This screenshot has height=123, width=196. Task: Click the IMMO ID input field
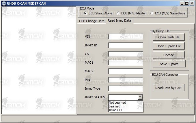126,45
